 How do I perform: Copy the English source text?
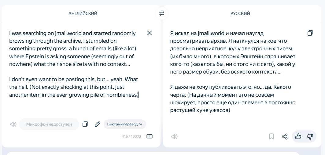point(85,124)
